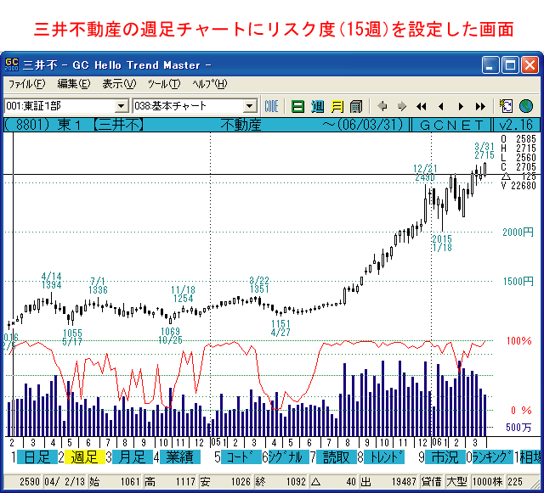Screen dimensions: 544x493
Task: Click the 3/31 2715 high annotation
Action: pyautogui.click(x=484, y=151)
